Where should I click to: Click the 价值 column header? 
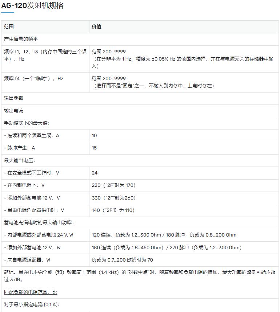(x=96, y=27)
